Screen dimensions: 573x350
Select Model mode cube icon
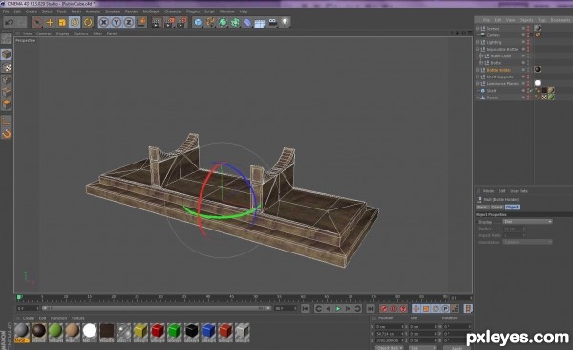pyautogui.click(x=7, y=55)
